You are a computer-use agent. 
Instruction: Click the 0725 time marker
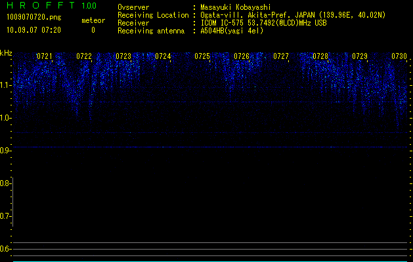pyautogui.click(x=202, y=56)
